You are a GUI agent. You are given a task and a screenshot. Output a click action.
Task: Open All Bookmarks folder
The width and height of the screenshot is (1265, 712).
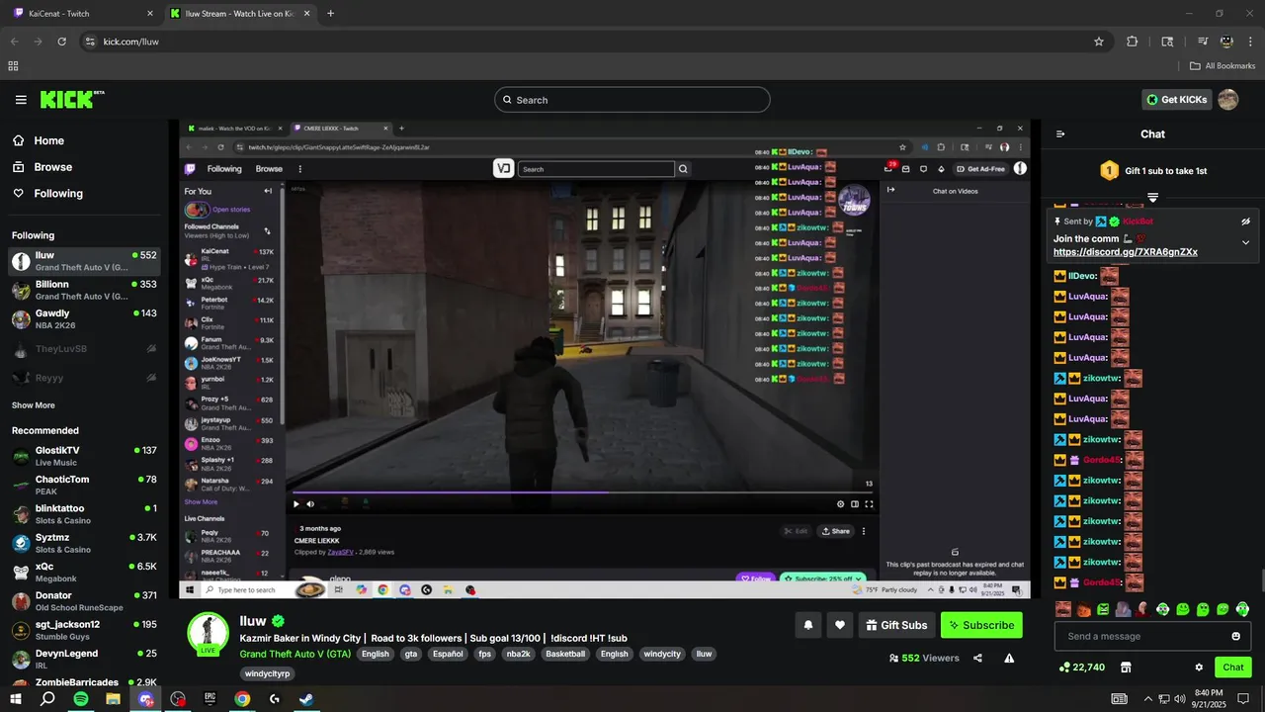click(1223, 66)
